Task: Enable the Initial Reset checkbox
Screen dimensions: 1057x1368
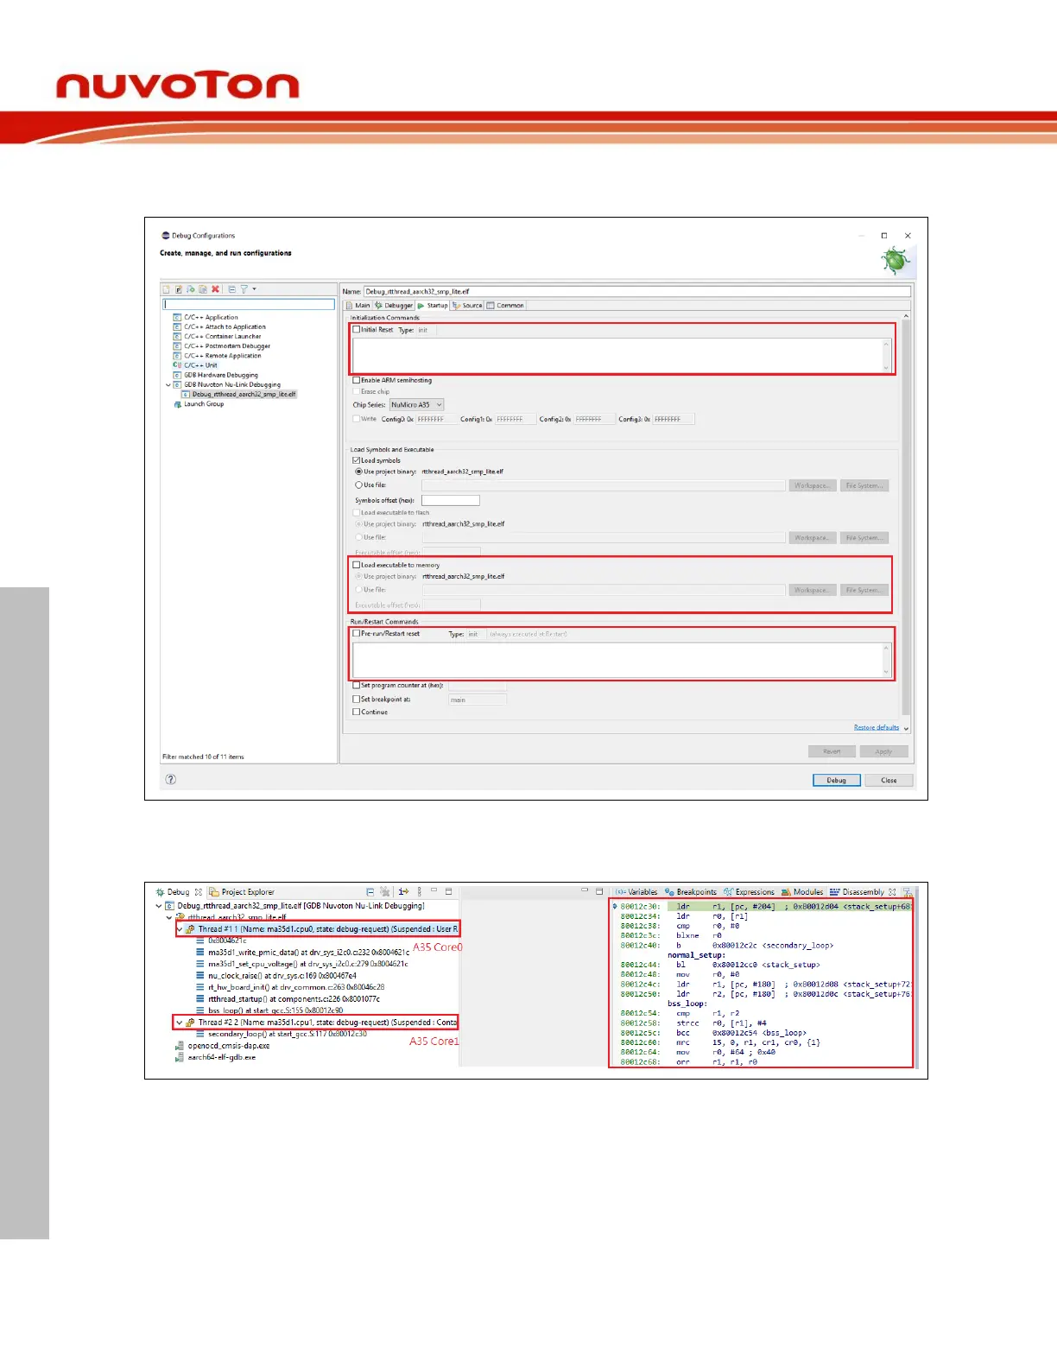Action: tap(356, 329)
